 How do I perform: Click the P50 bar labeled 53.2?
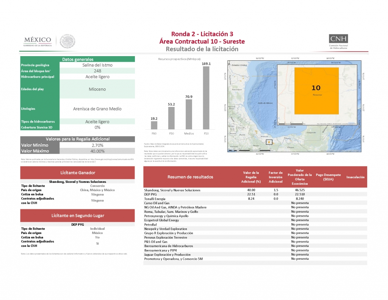pyautogui.click(x=171, y=118)
